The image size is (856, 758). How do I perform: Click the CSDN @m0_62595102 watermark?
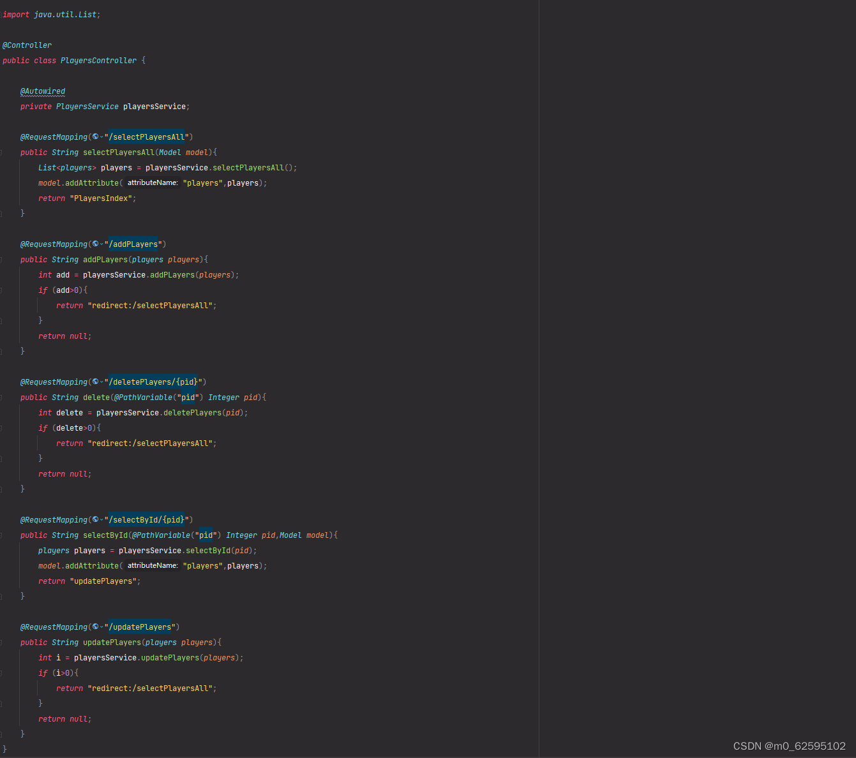point(789,745)
